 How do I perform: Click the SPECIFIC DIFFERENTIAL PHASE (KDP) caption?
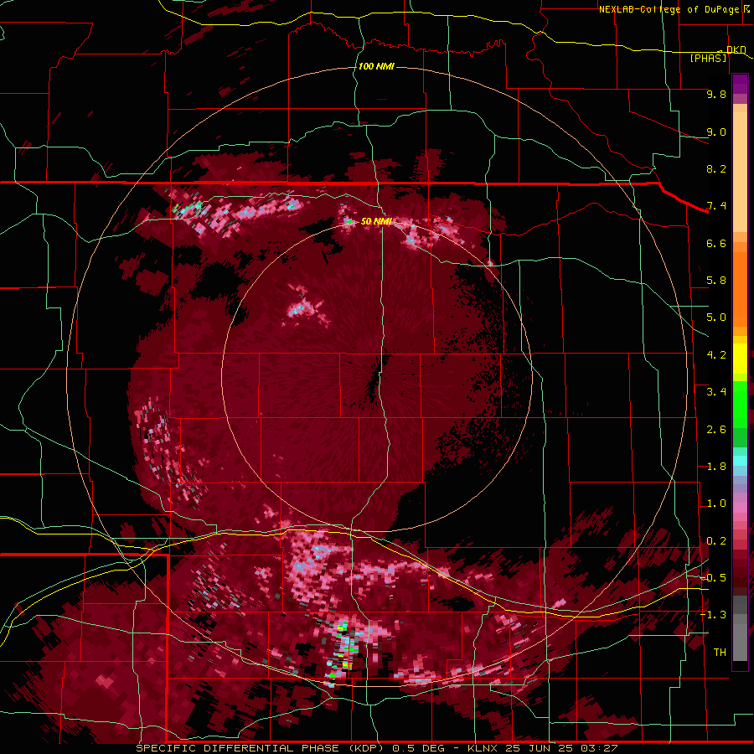click(x=261, y=748)
